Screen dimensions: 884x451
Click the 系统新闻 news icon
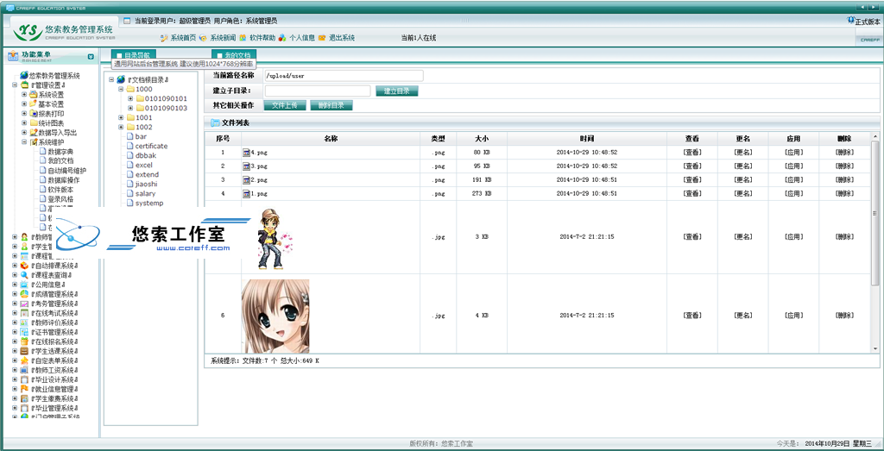[204, 38]
